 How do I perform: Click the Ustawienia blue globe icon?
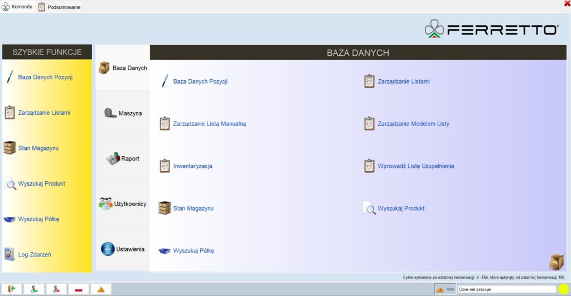[108, 249]
